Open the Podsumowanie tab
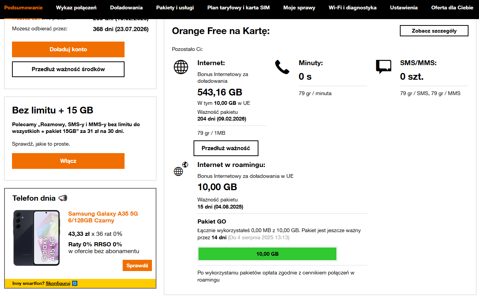The height and width of the screenshot is (298, 479). coord(23,7)
